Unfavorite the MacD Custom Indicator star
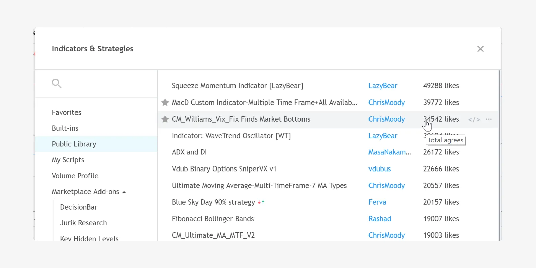The width and height of the screenshot is (536, 268). point(165,103)
